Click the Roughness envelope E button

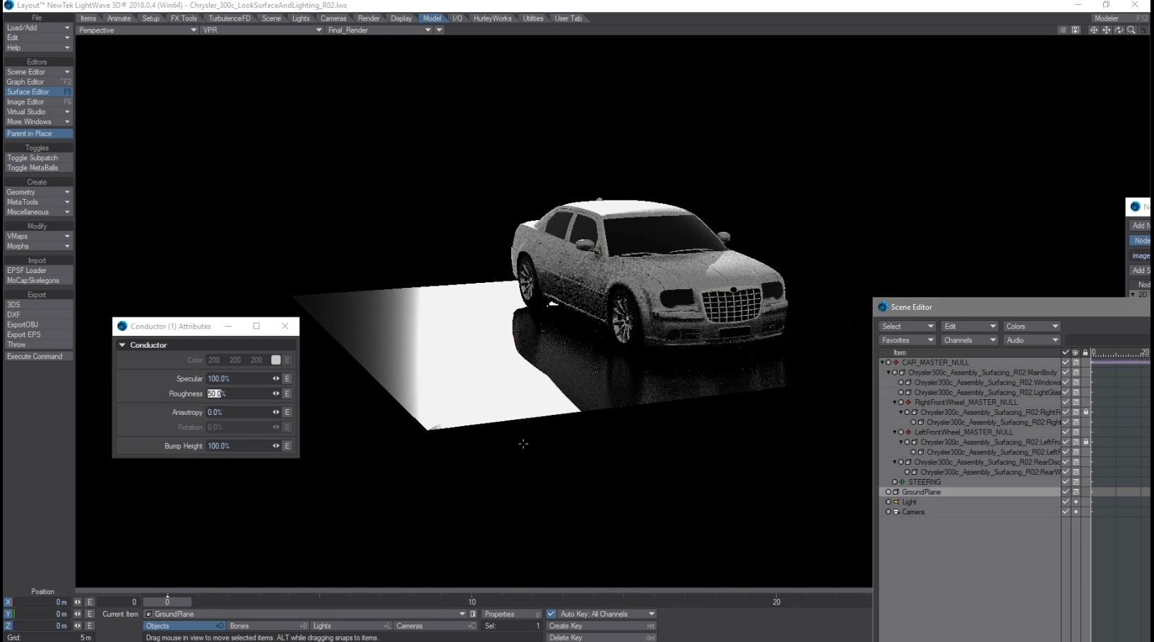click(287, 394)
